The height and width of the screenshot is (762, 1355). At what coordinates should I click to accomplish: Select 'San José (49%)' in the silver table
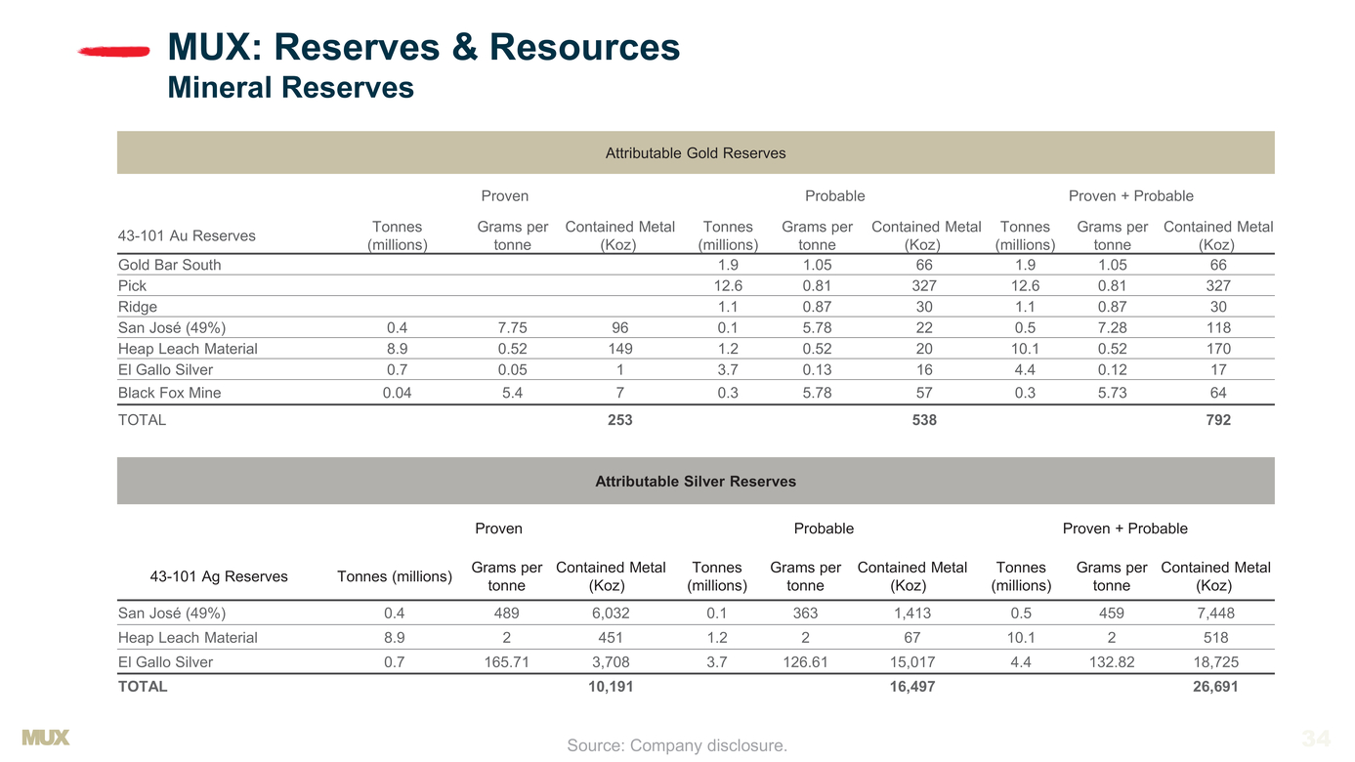172,614
